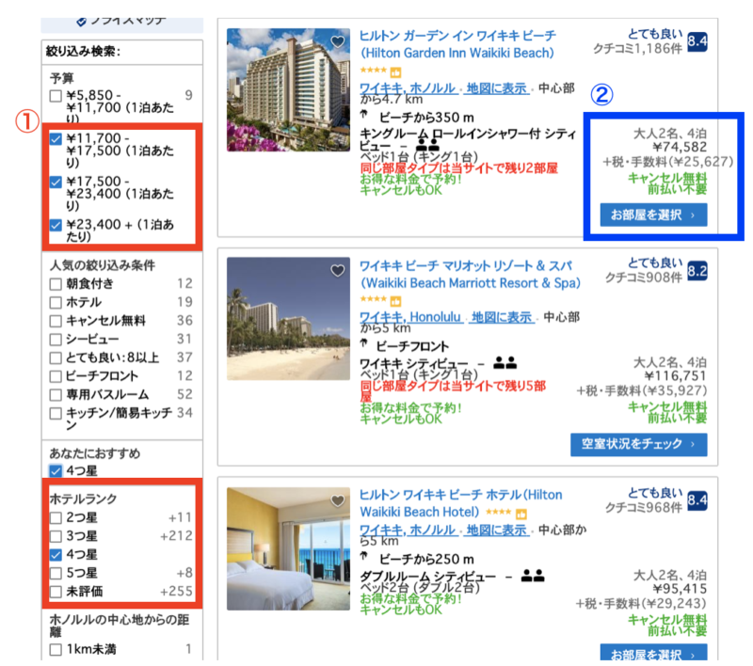The image size is (753, 666).
Task: Click the クチコミ908件 review count
Action: coord(644,277)
